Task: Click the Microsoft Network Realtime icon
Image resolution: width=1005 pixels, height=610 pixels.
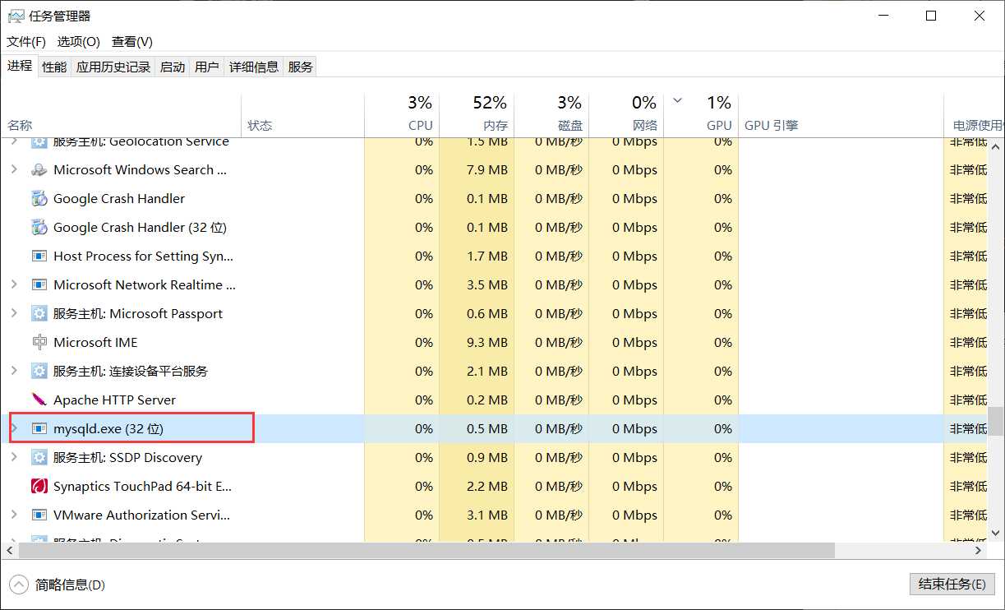Action: (x=39, y=285)
